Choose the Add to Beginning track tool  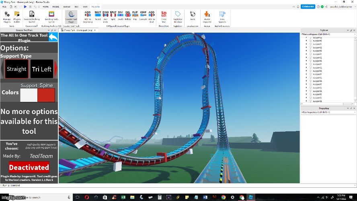pos(88,17)
